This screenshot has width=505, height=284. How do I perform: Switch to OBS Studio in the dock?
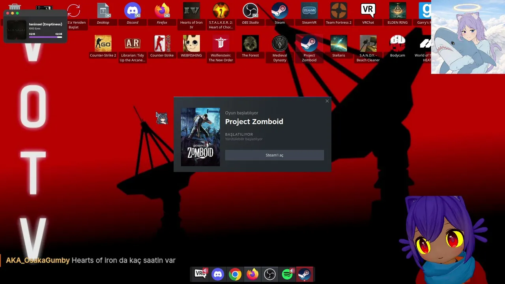(x=270, y=274)
